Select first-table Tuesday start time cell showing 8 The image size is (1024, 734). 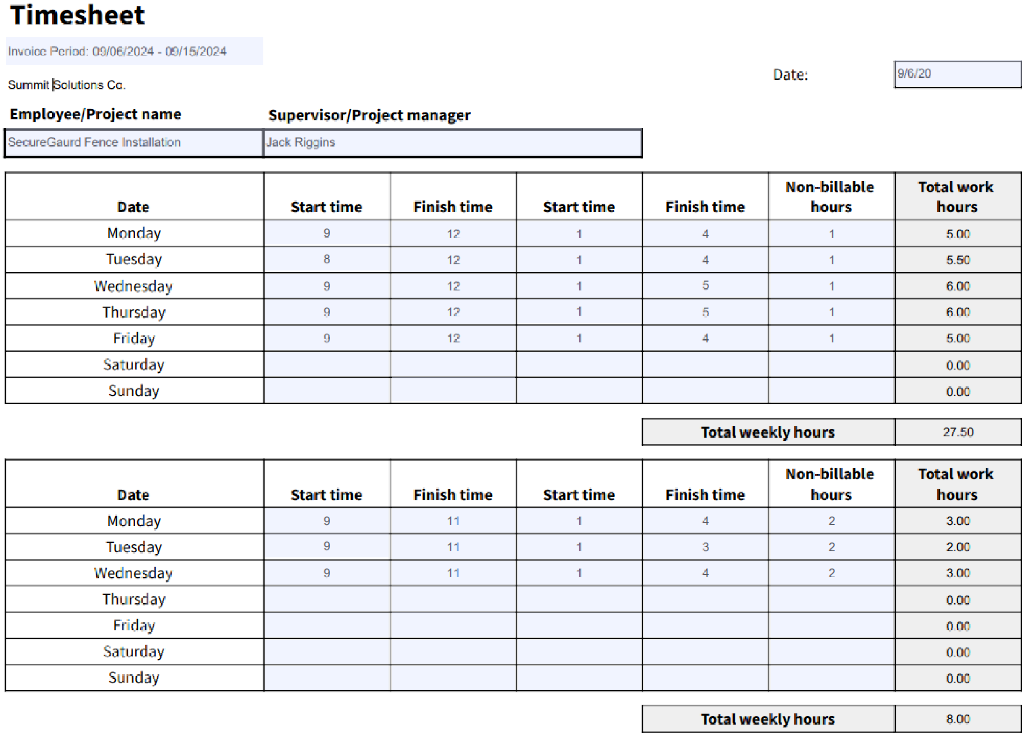[326, 260]
